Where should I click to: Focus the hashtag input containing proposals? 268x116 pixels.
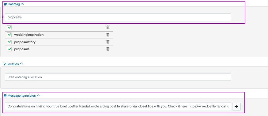[x=118, y=17]
